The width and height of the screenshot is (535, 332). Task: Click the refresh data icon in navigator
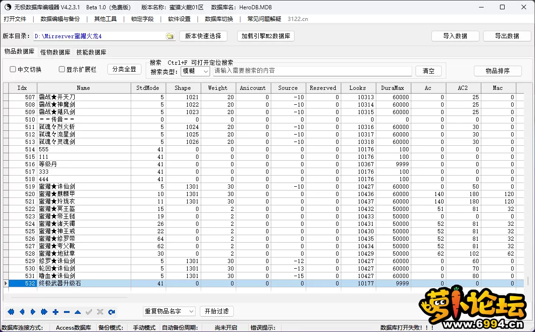click(112, 312)
